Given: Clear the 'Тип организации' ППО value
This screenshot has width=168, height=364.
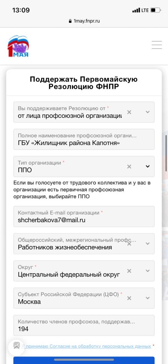Looking at the screenshot, I should [x=129, y=166].
